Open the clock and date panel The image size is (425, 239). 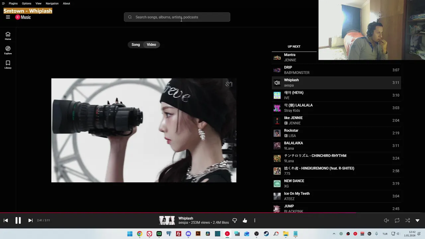point(410,234)
